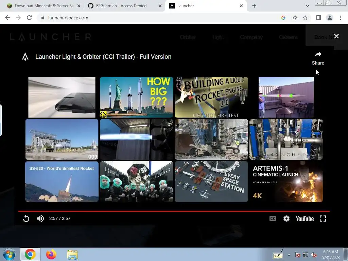Open the Launcher engine turbopump thumbnail
Viewport: 348px width, 261px height.
tap(286, 139)
